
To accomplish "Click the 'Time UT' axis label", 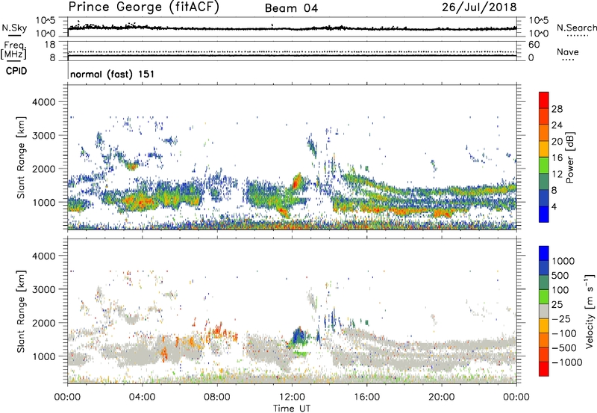I will click(x=292, y=409).
